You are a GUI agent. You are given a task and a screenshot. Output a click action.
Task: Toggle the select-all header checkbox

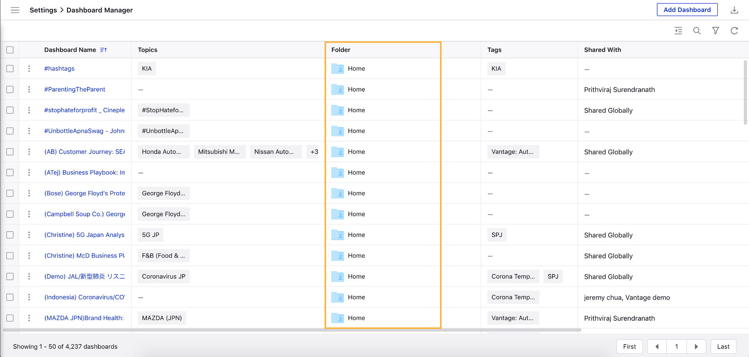[10, 50]
